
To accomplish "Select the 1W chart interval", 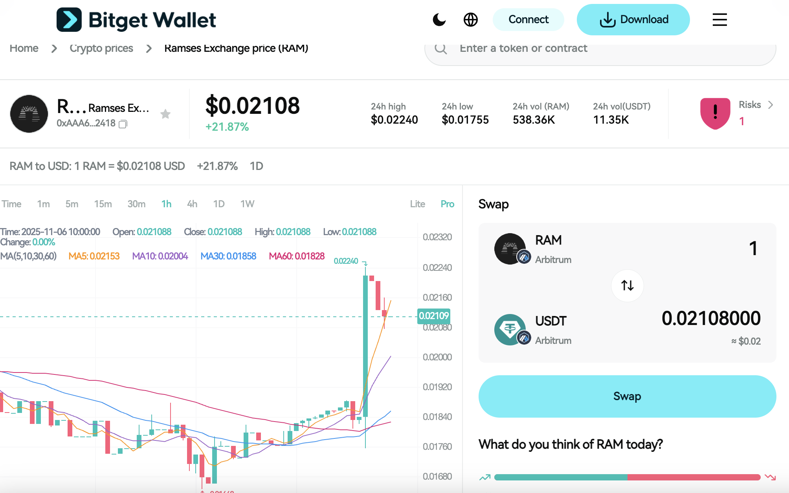I will click(247, 204).
